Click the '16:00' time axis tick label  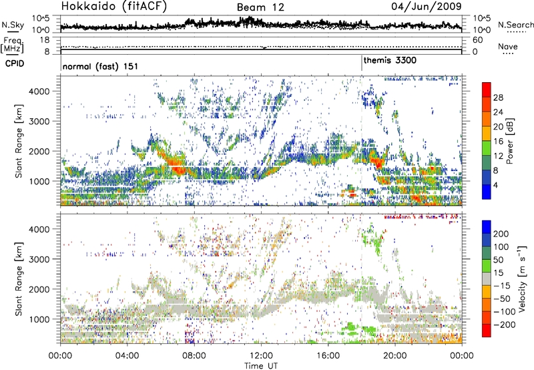point(328,356)
